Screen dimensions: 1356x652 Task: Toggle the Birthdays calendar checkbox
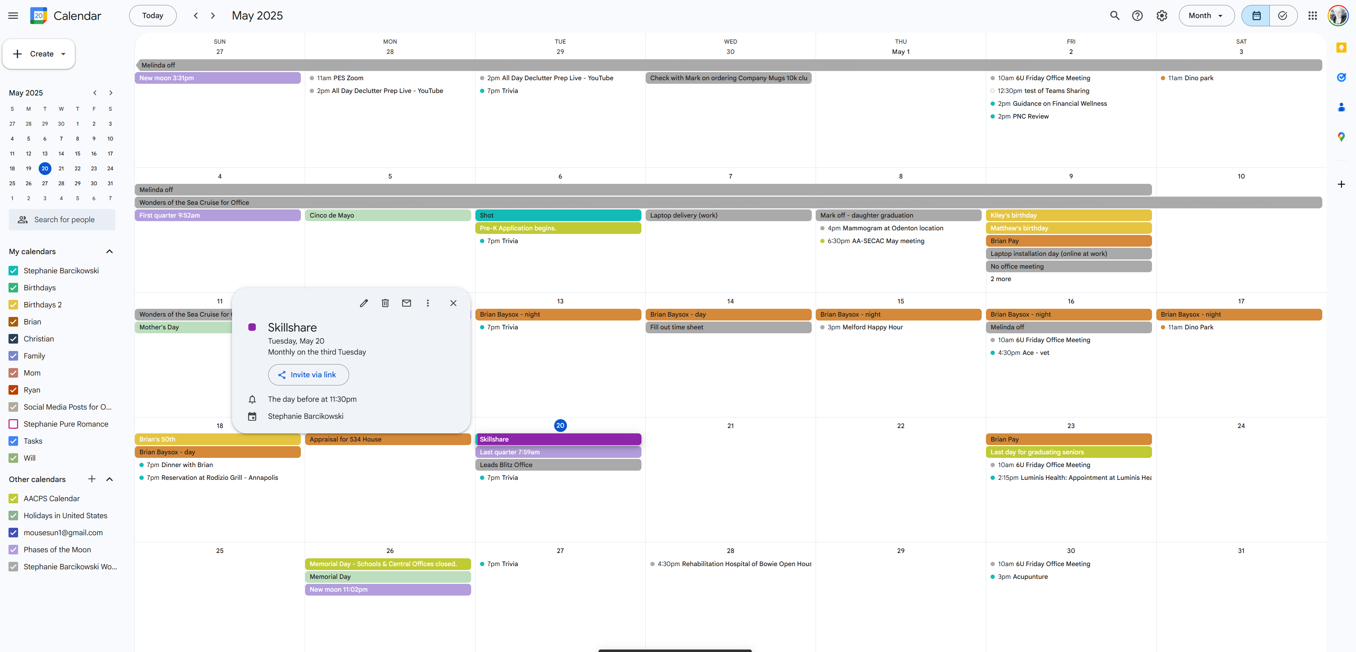(14, 287)
